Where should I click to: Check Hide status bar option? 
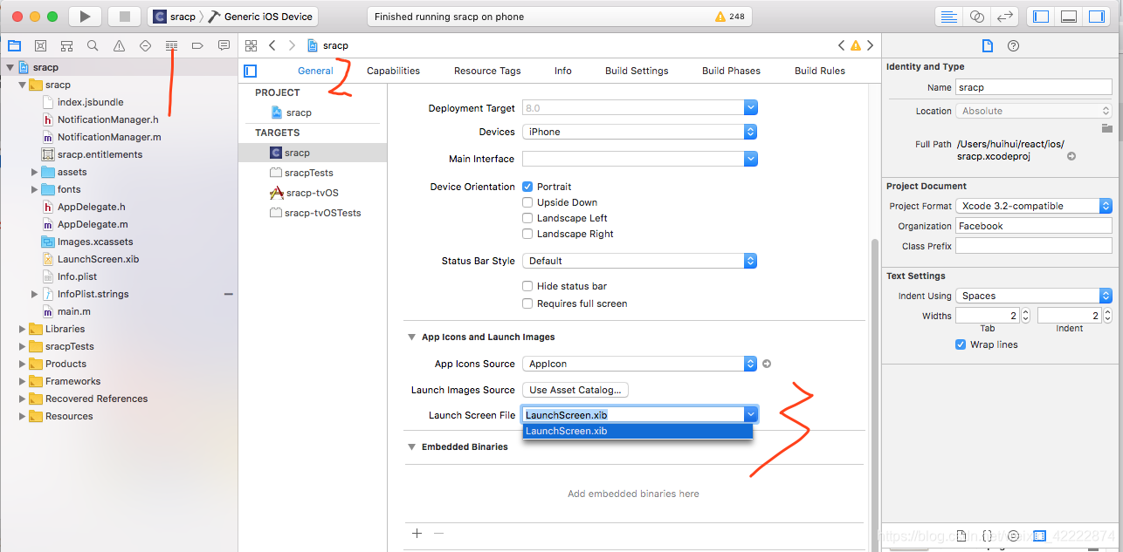click(x=527, y=286)
